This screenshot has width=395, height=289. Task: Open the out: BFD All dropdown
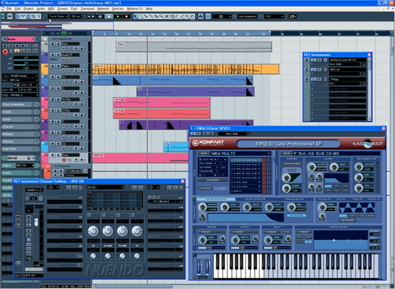tap(20, 80)
